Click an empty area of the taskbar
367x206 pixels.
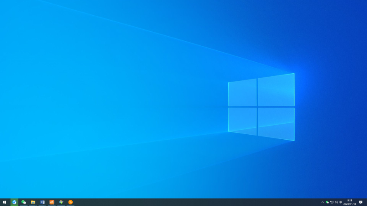tap(186, 202)
